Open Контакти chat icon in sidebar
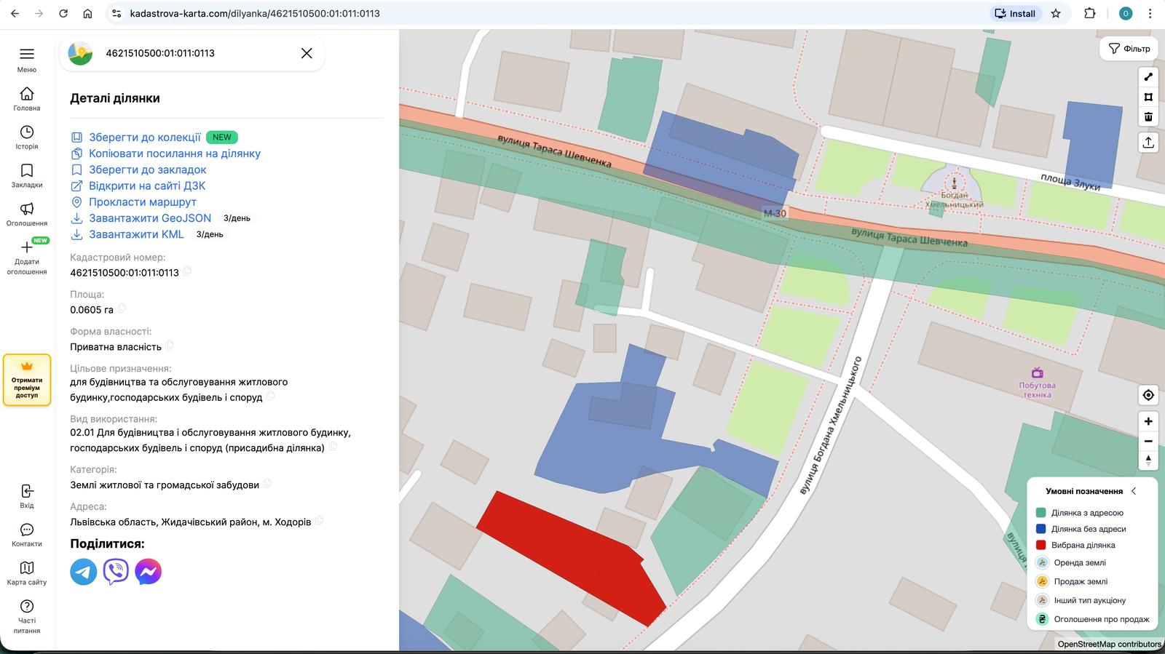The image size is (1165, 654). pyautogui.click(x=27, y=535)
